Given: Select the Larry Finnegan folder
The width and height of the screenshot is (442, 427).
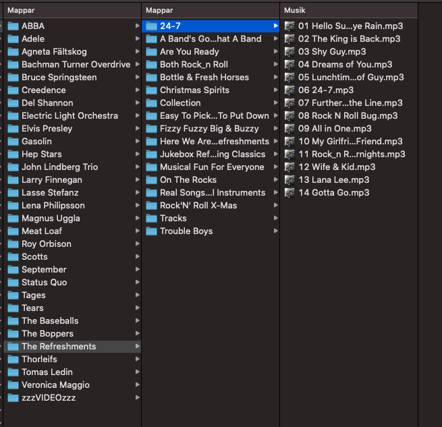Looking at the screenshot, I should tap(72, 180).
